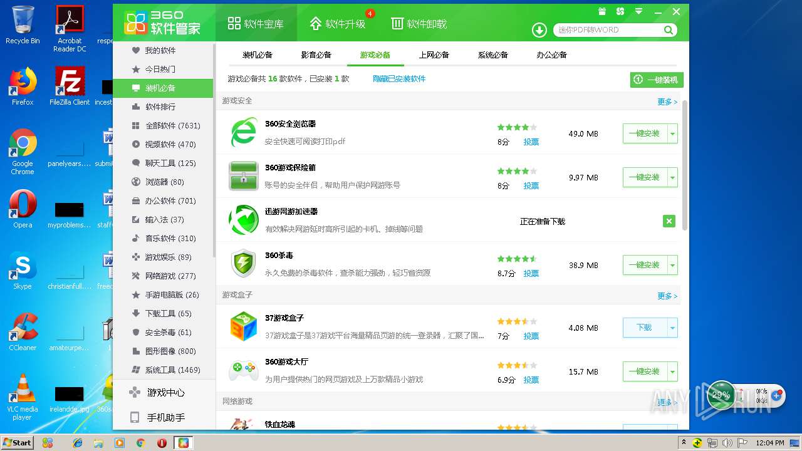Click the 360游戏保险箱 app icon

[243, 176]
